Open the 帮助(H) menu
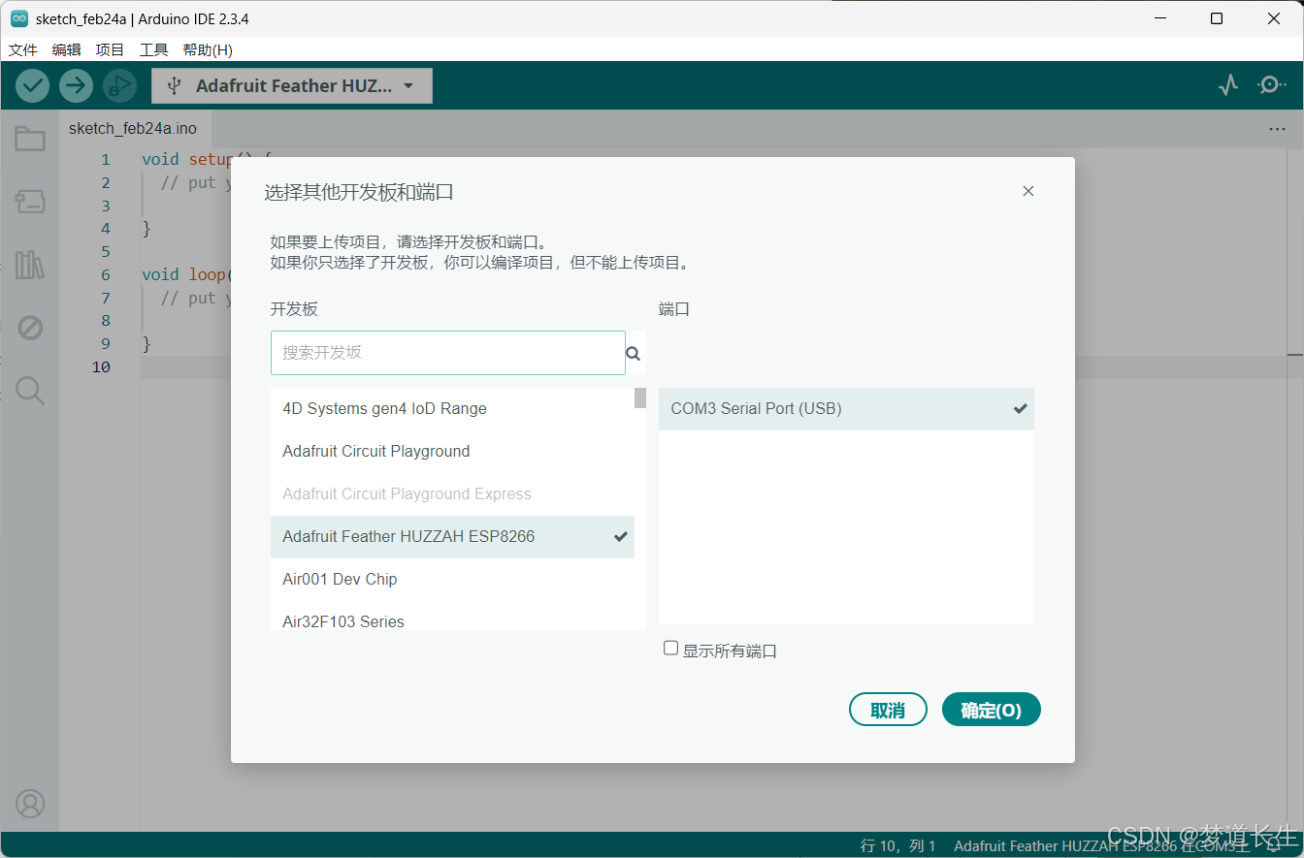Screen dimensions: 1304x858 coord(208,49)
